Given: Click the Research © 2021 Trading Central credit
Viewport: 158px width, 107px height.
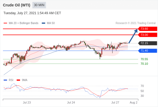Looking at the screenshot, I should pos(136,23).
